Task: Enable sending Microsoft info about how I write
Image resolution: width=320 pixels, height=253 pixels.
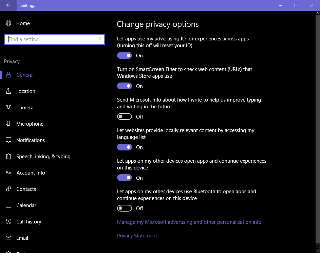Action: (125, 116)
